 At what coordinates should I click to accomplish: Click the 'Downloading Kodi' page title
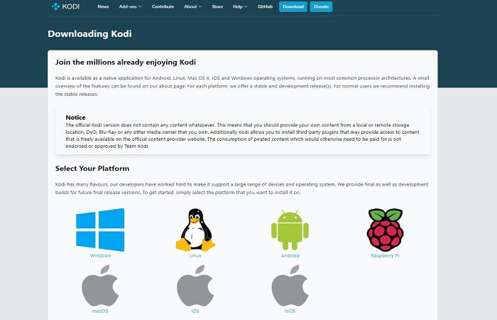[x=89, y=33]
